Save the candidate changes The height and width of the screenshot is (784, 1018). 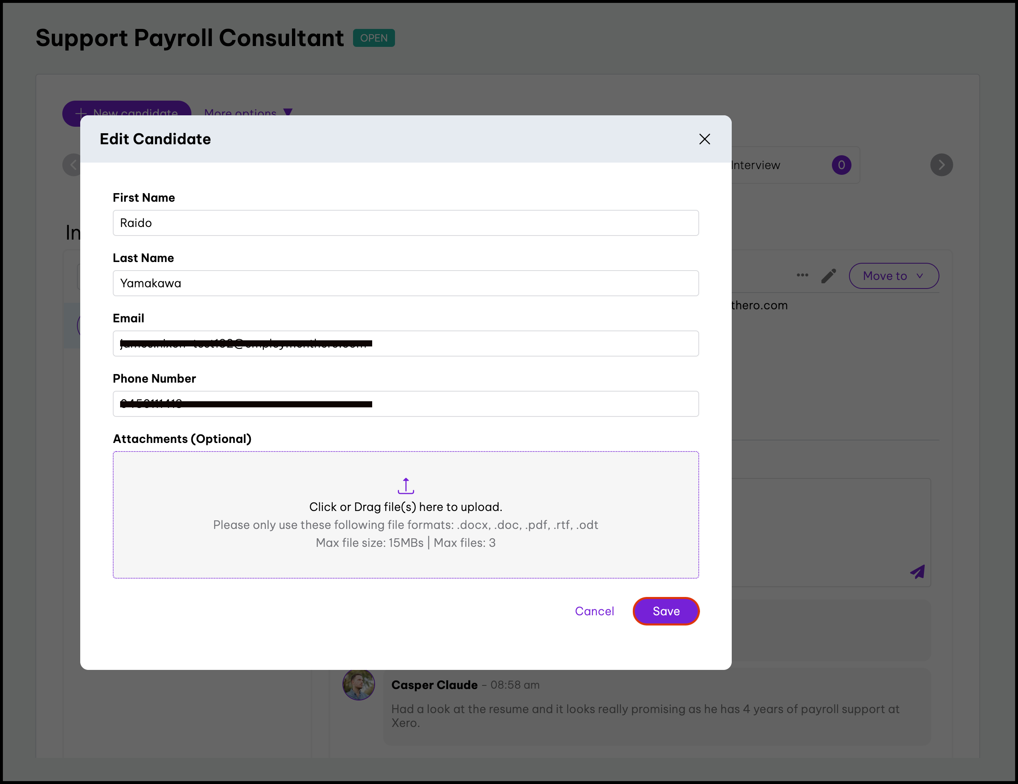666,611
